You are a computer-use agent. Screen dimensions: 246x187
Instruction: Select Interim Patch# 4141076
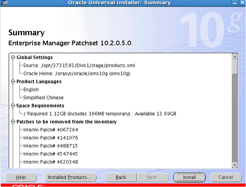(51, 138)
